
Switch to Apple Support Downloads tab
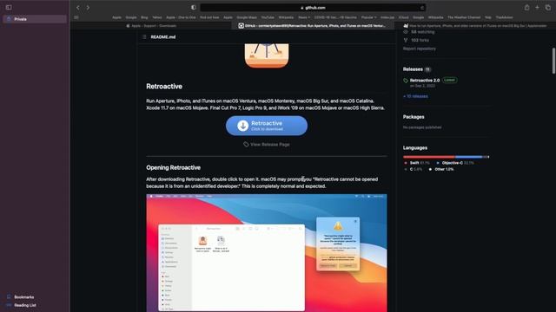[x=151, y=26]
